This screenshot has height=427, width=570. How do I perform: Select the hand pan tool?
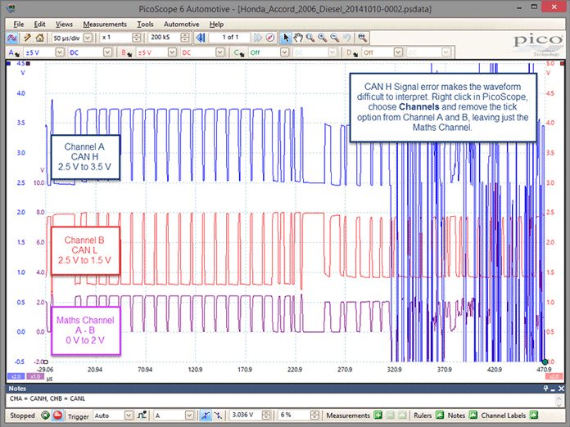298,38
